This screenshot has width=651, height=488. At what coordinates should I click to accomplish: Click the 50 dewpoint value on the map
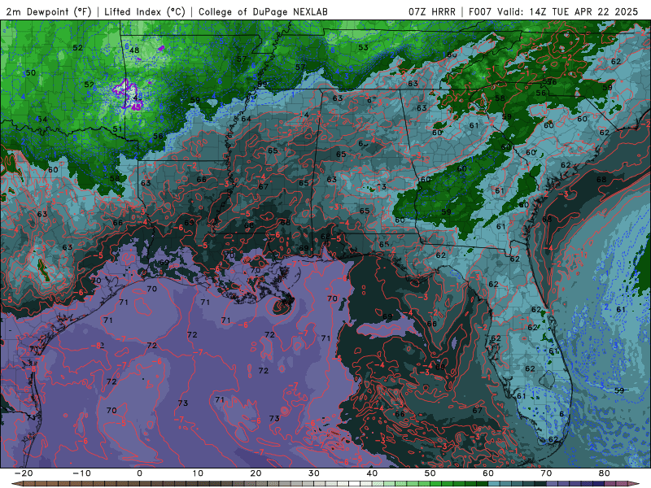click(30, 72)
